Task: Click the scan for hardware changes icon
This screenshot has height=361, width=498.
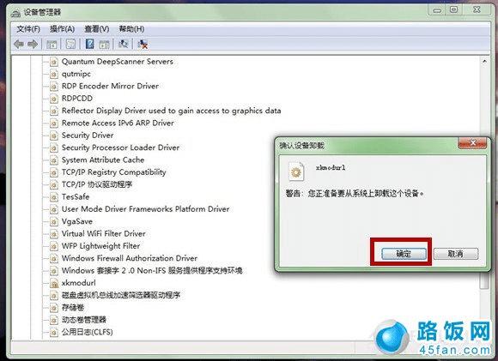Action: click(x=123, y=44)
